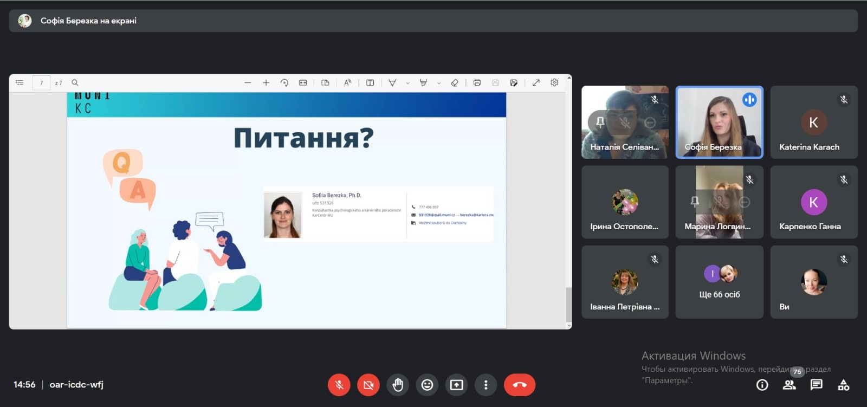Show the participants list panel
The height and width of the screenshot is (407, 867).
790,385
